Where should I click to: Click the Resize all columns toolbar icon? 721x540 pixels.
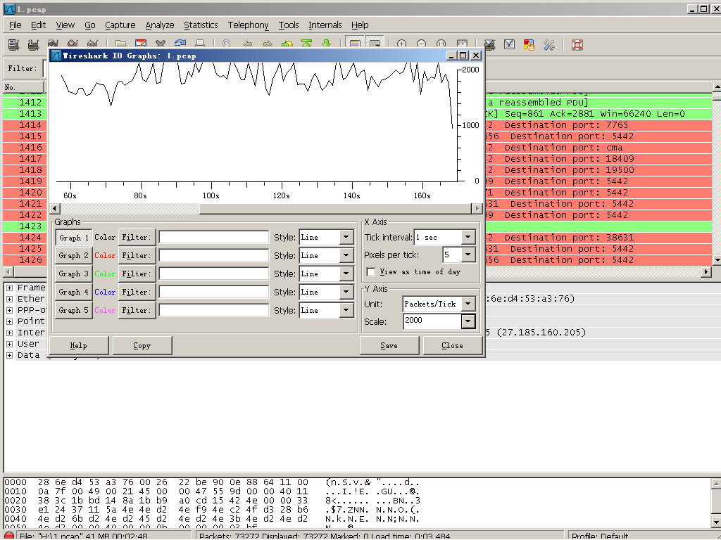point(462,44)
